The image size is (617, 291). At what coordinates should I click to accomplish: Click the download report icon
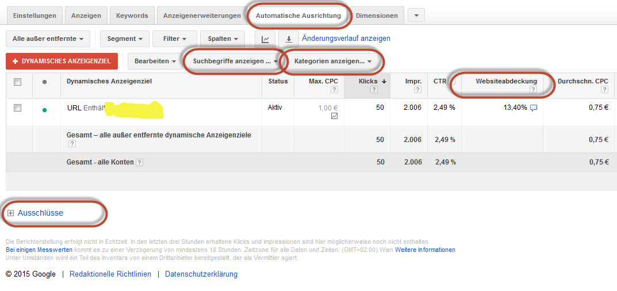pos(289,39)
